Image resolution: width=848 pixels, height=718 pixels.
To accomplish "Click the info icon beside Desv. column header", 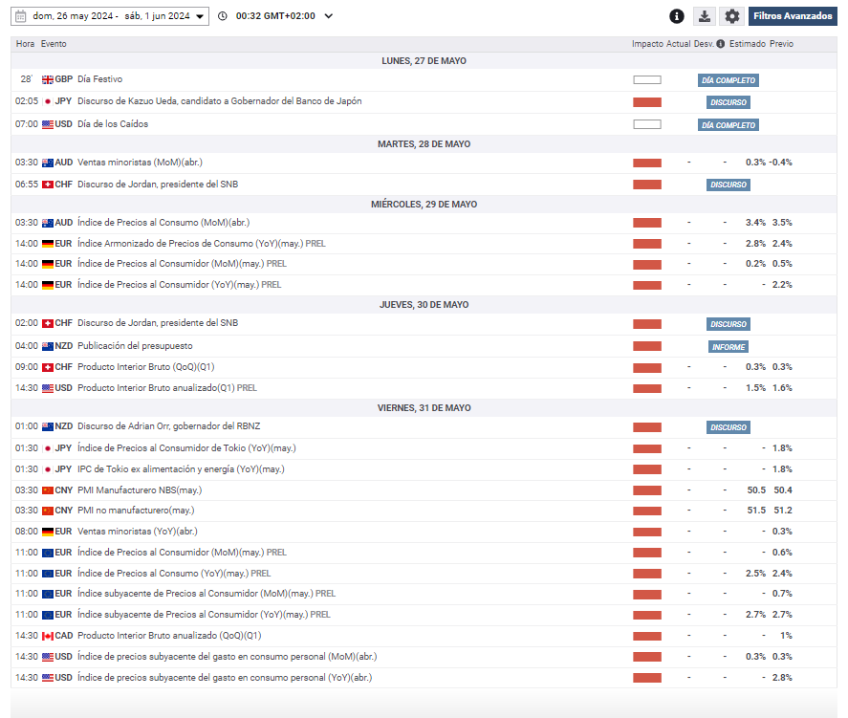I will (x=722, y=44).
